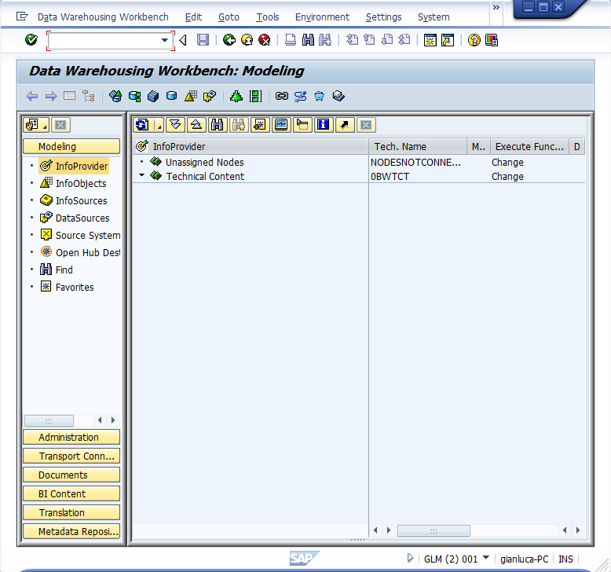Screen dimensions: 611x572
Task: Expand hidden menus with the double chevron
Action: (x=496, y=7)
